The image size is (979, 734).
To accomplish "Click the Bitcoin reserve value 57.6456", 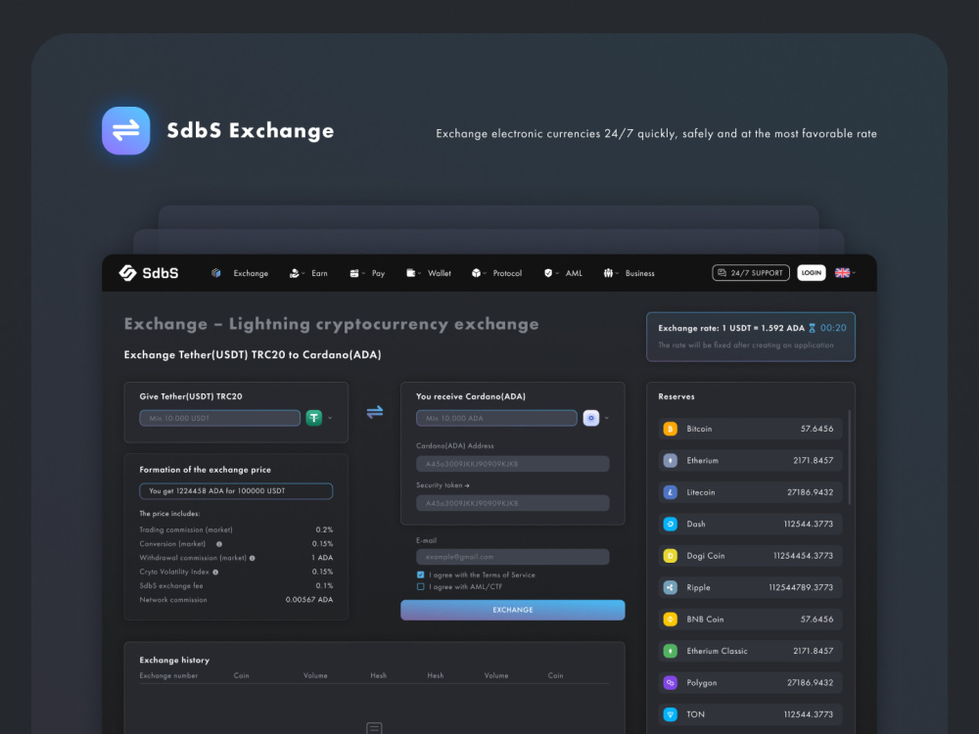I will [x=816, y=429].
